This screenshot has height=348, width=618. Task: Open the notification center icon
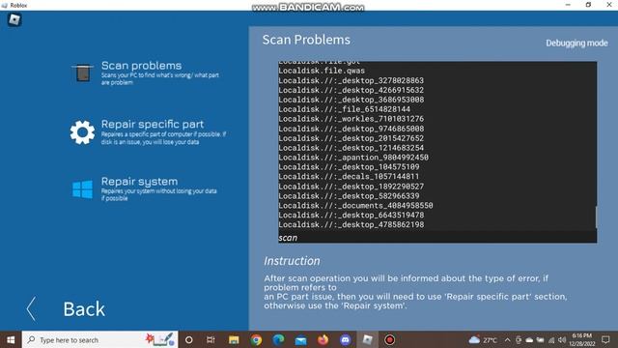pyautogui.click(x=605, y=339)
